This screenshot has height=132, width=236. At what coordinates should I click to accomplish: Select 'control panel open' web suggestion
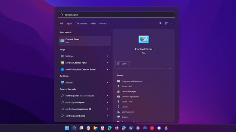(x=85, y=102)
